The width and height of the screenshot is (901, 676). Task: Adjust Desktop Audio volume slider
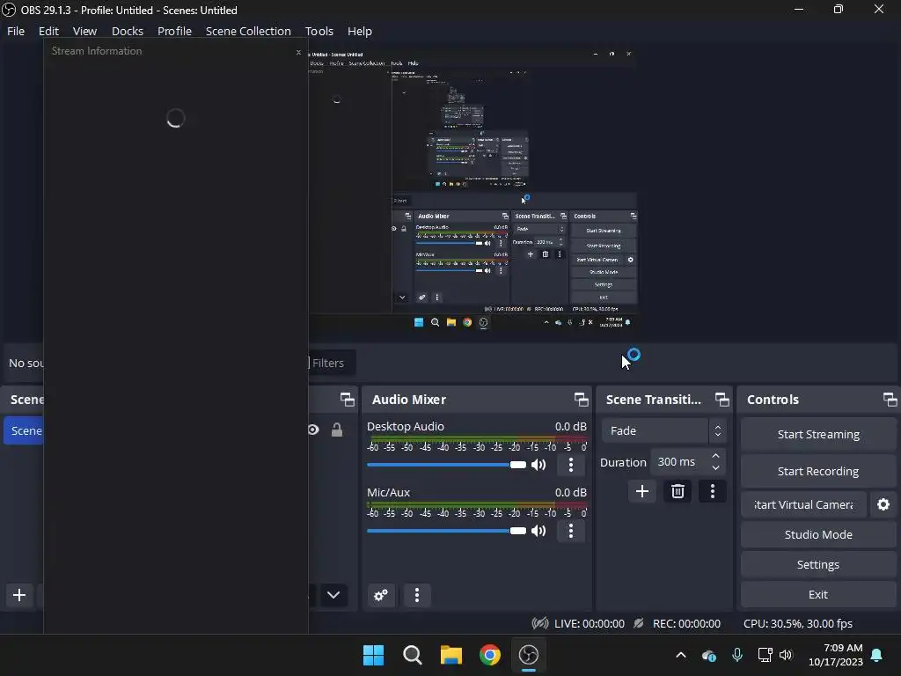coord(446,465)
